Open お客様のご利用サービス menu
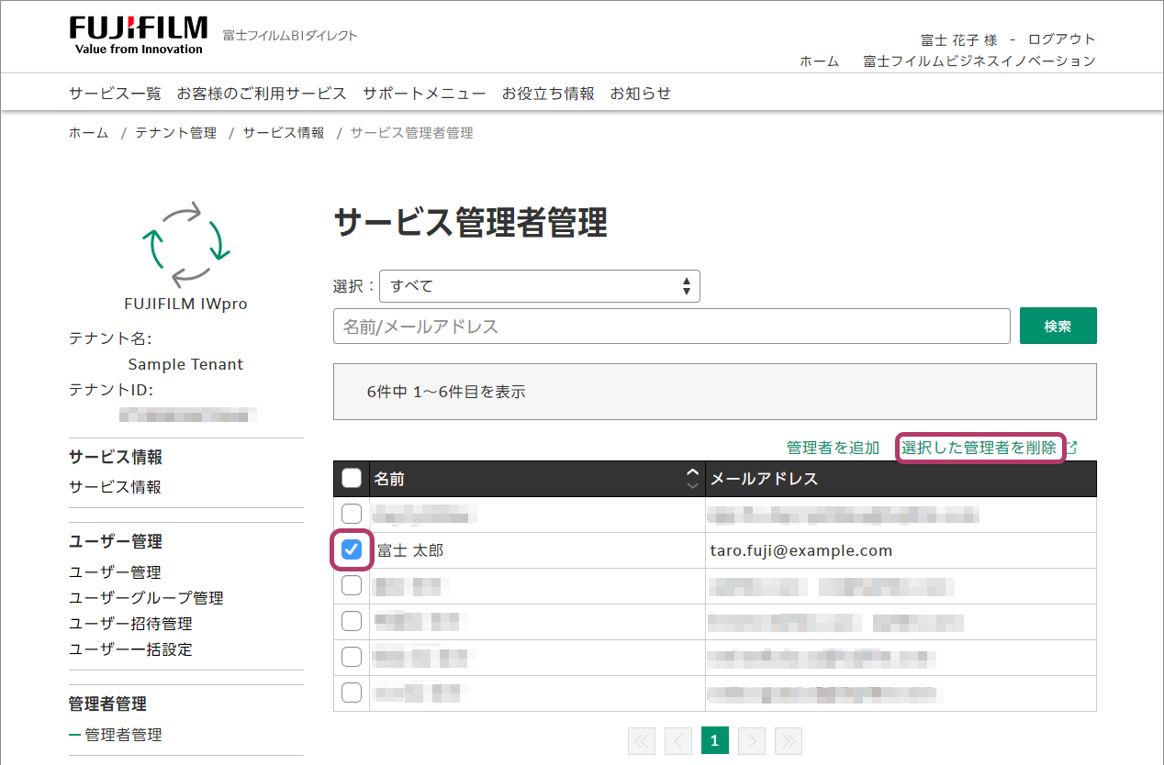 pyautogui.click(x=262, y=94)
